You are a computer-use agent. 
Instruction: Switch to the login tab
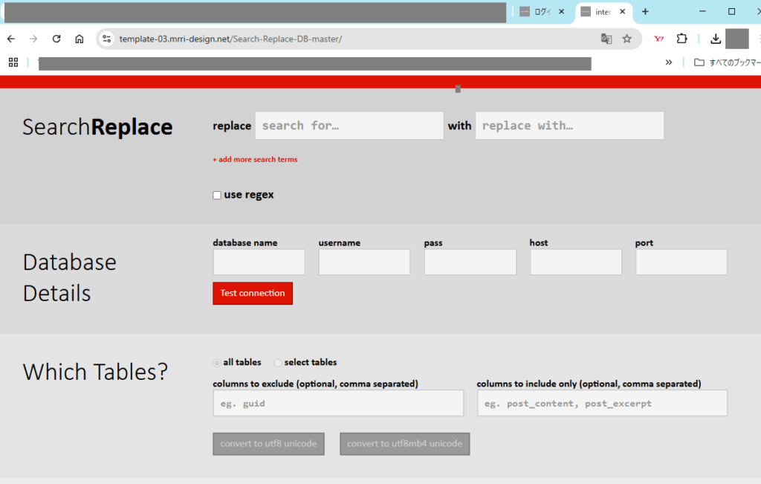(x=539, y=12)
